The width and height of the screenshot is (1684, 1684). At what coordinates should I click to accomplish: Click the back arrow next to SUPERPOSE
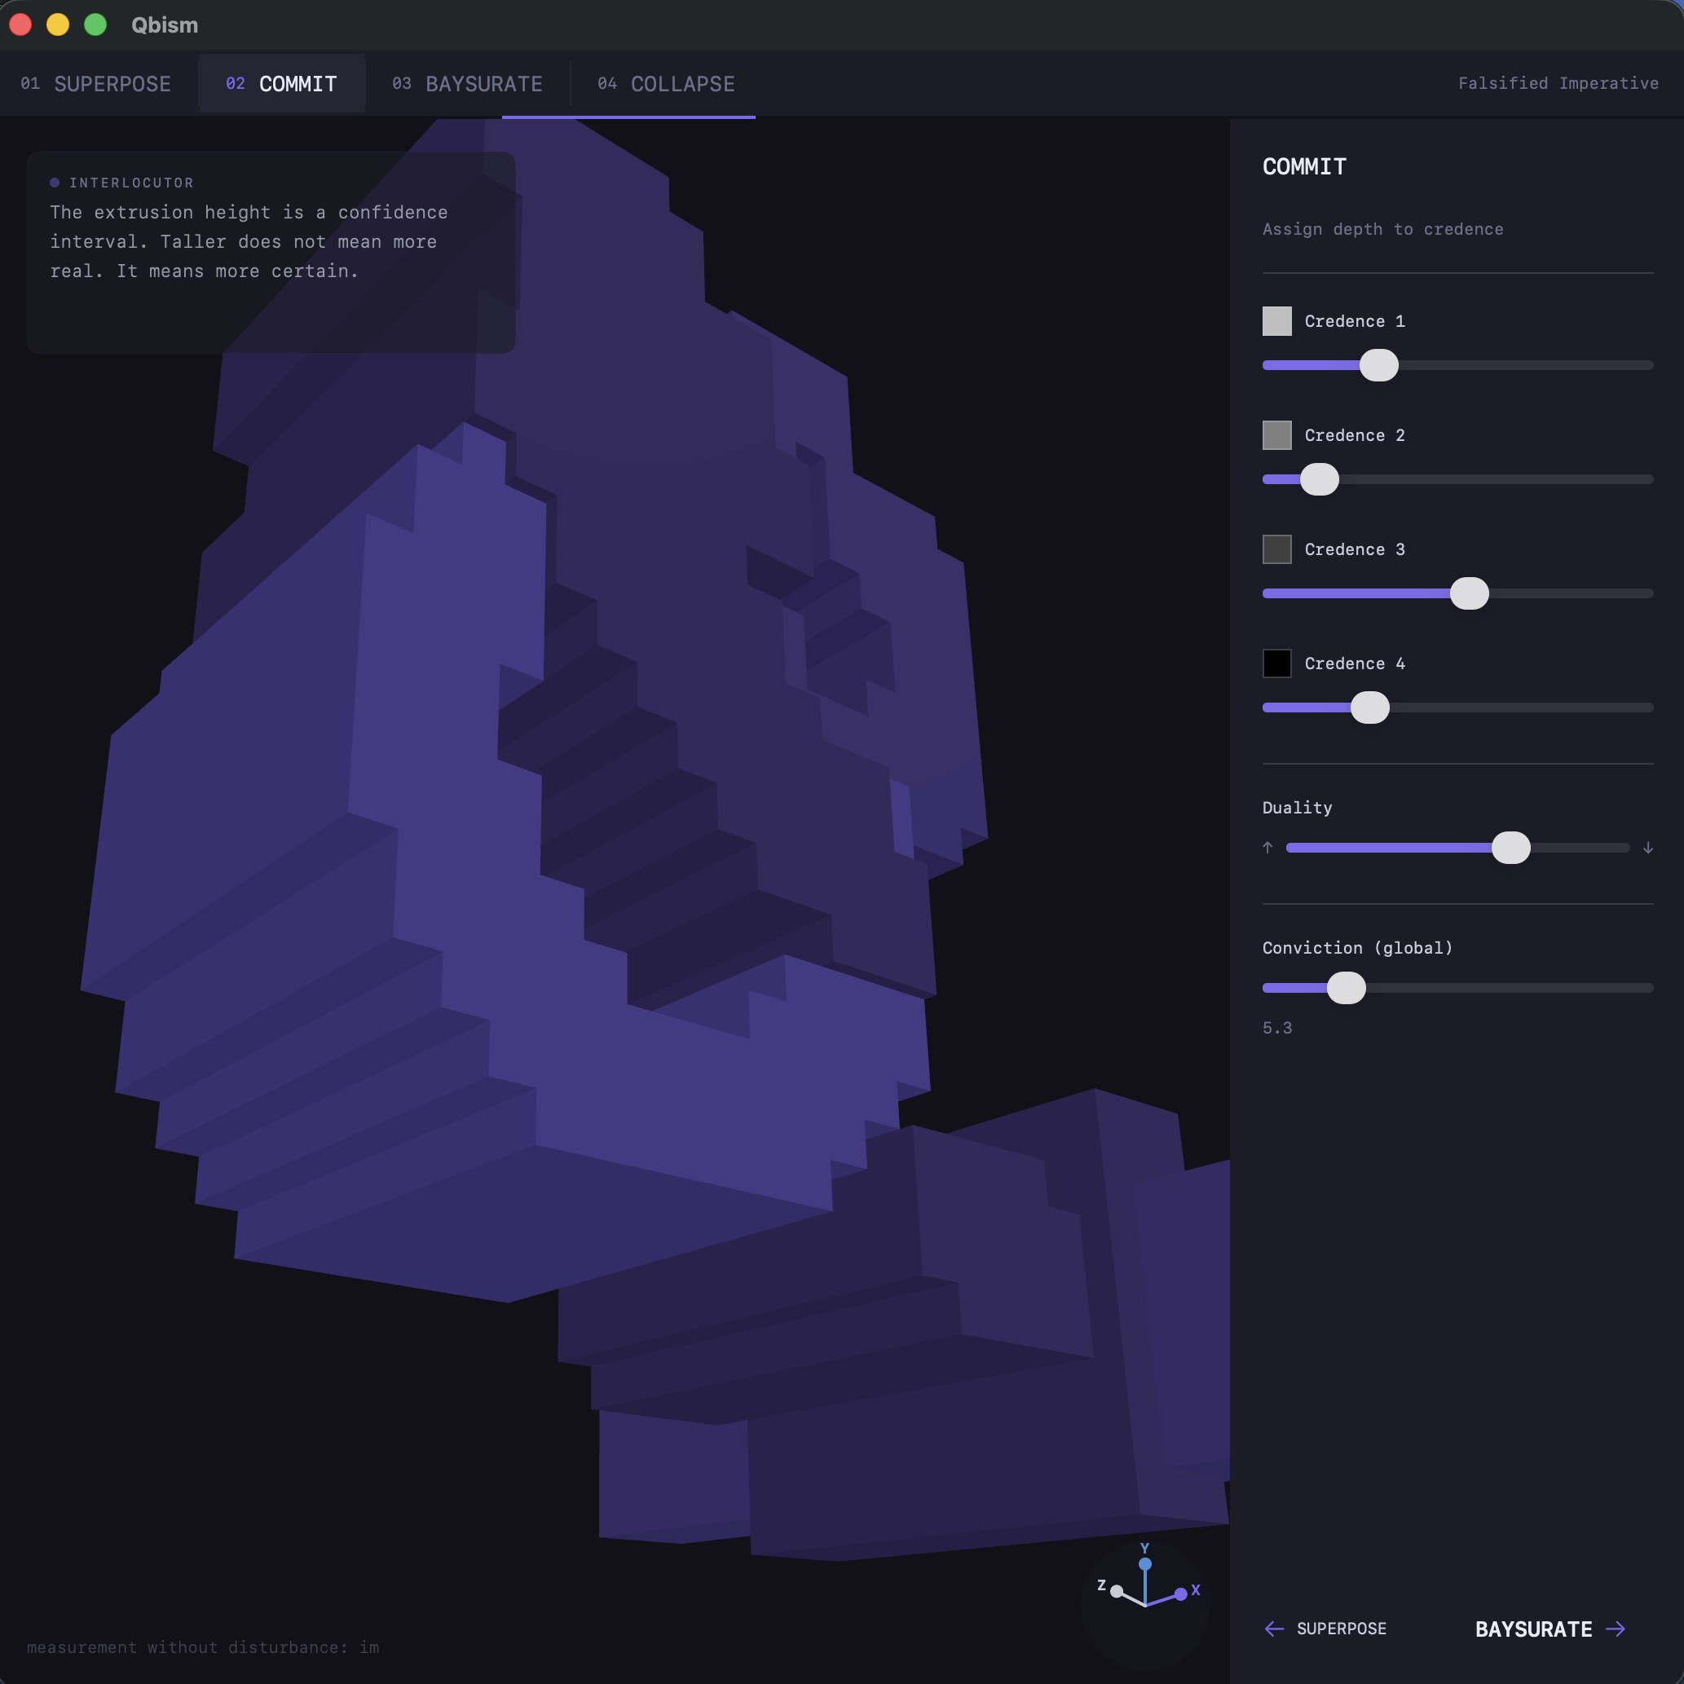click(1274, 1629)
